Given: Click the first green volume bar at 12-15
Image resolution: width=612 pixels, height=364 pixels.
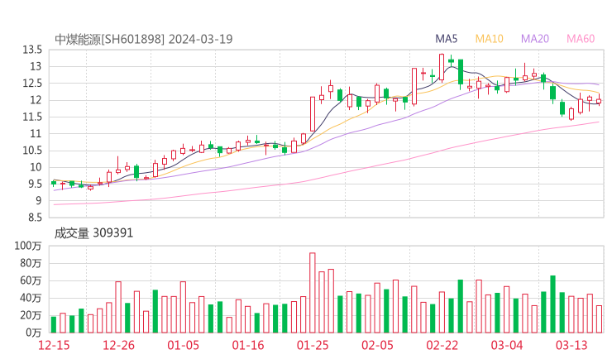Looking at the screenshot, I should click(54, 324).
